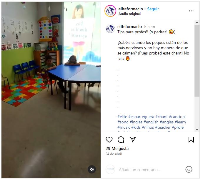Click the Elite profile picture in header

110,11
